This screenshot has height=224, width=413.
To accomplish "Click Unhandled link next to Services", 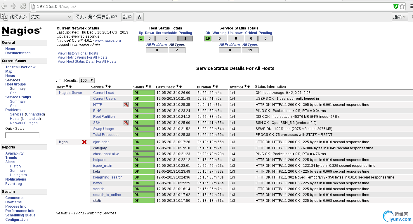I will click(35, 114).
